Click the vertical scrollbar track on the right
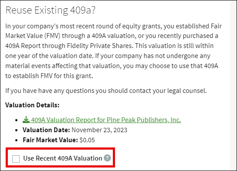Screen dimensions: 237x171 click(233, 85)
